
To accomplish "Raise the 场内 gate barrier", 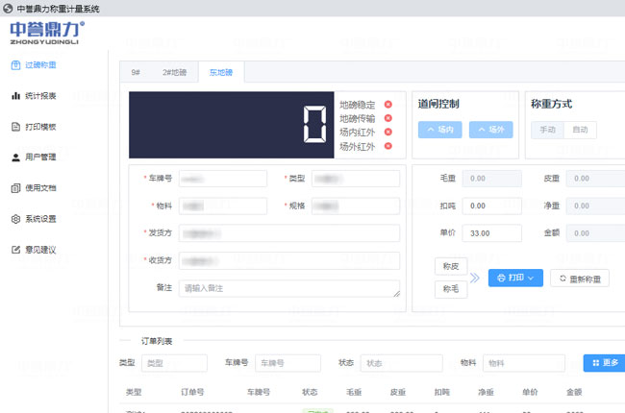I will (x=440, y=130).
